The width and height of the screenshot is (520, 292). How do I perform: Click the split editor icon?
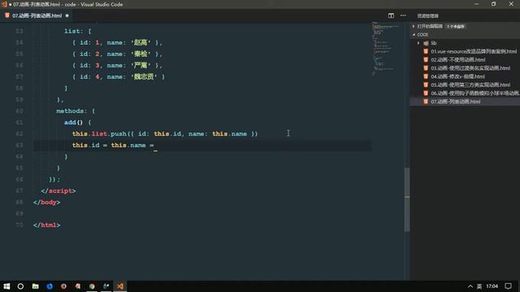[x=391, y=15]
